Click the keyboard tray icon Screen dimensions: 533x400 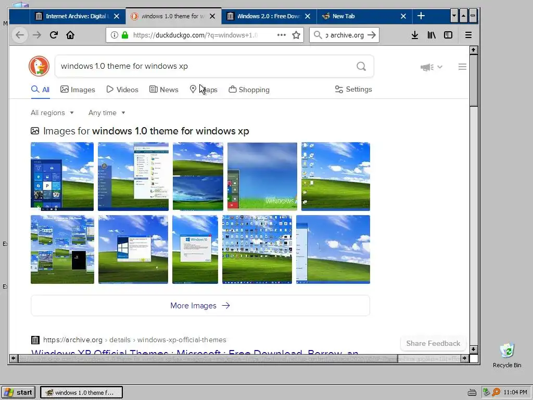coord(472,393)
